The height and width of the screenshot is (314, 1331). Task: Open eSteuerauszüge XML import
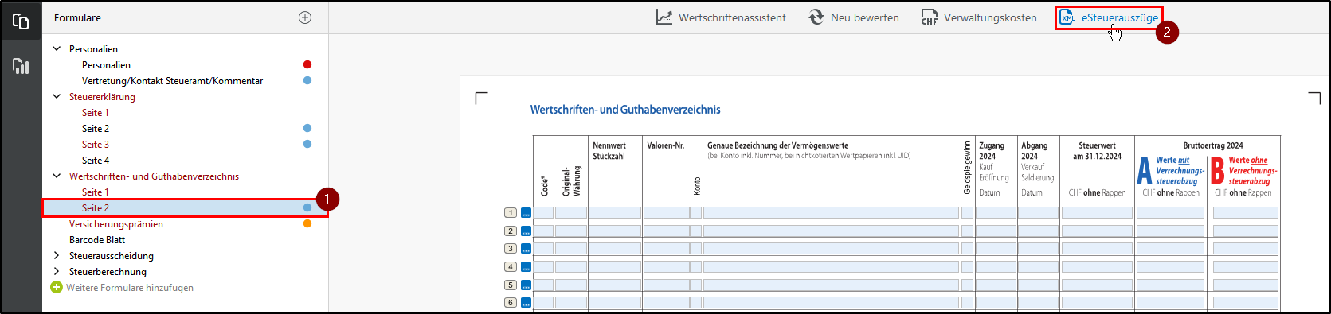coord(1109,17)
